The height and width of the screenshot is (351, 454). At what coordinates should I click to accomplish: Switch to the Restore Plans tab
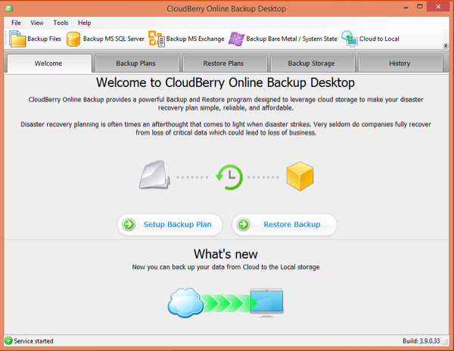click(x=225, y=64)
